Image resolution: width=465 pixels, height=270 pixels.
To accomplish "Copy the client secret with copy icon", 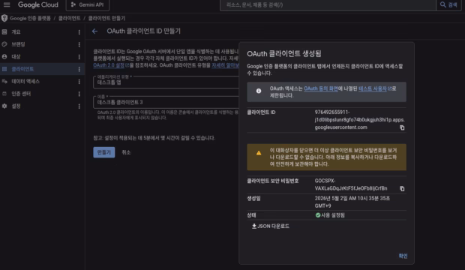I will 402,188.
